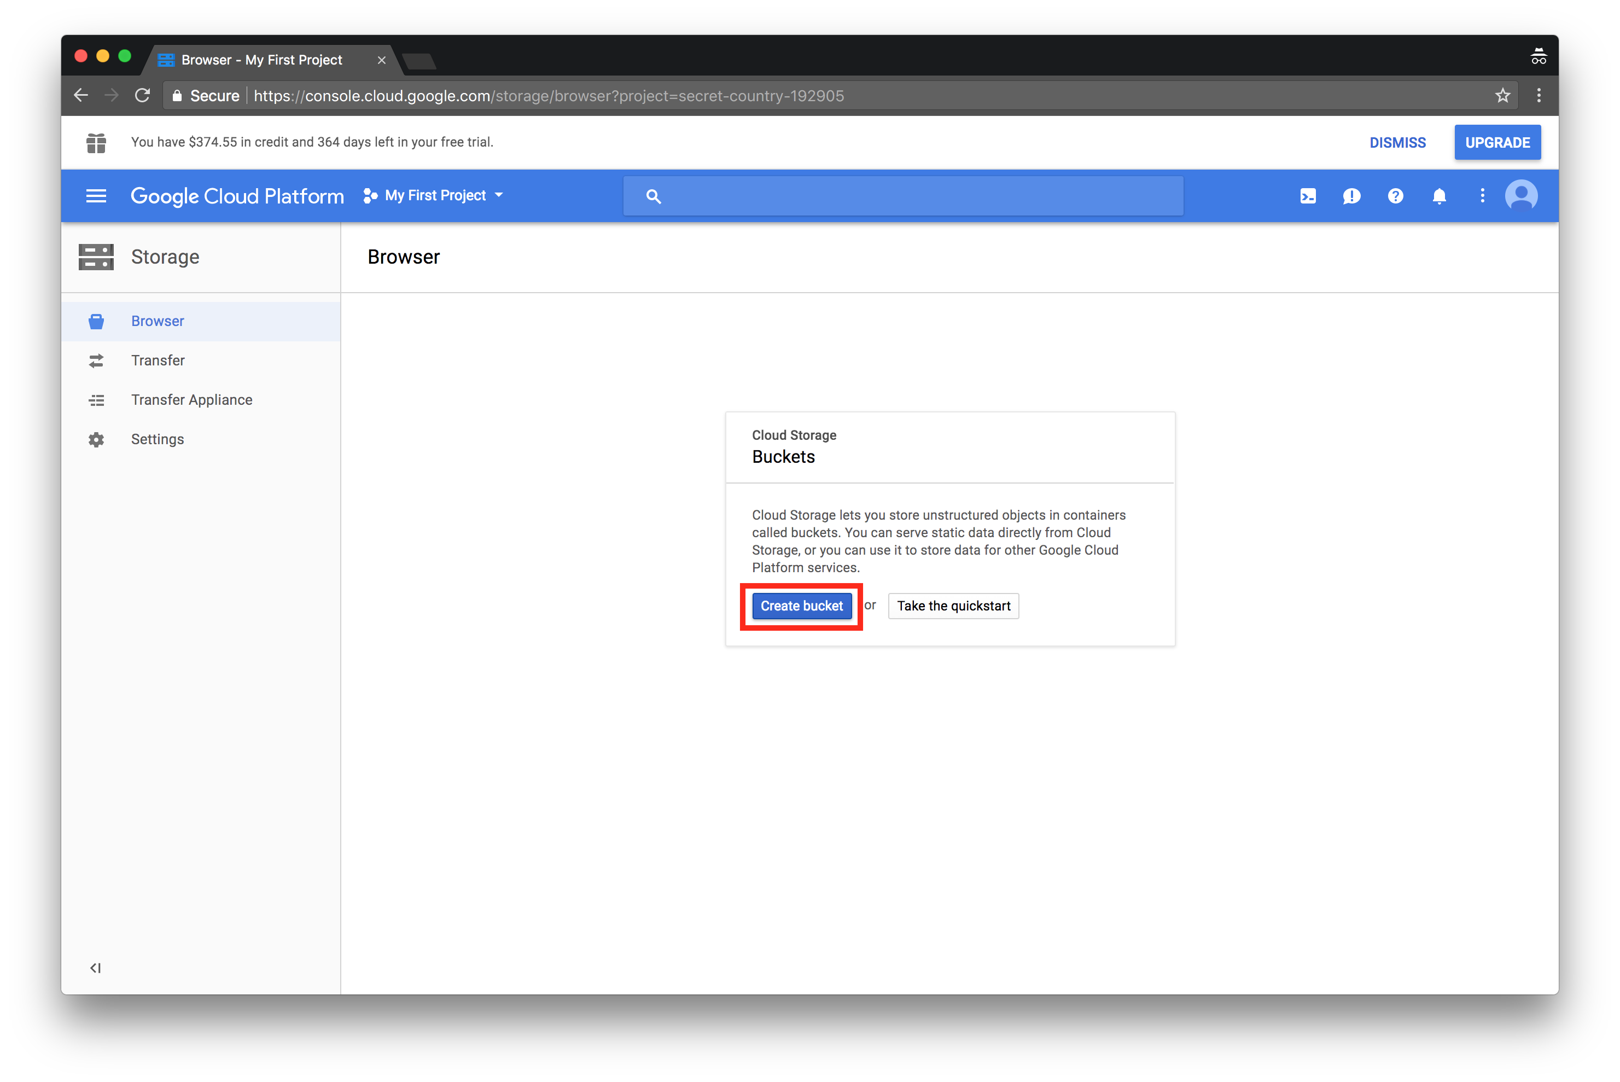This screenshot has height=1082, width=1620.
Task: Select Take the quickstart link
Action: click(952, 605)
